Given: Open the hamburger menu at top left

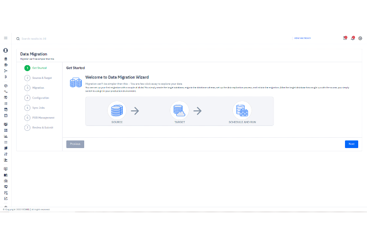Looking at the screenshot, I should pos(5,38).
